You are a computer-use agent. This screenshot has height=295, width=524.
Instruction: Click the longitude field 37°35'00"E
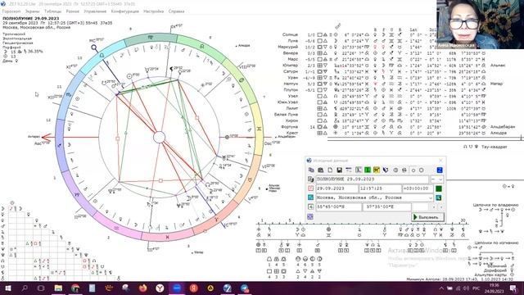[387, 207]
